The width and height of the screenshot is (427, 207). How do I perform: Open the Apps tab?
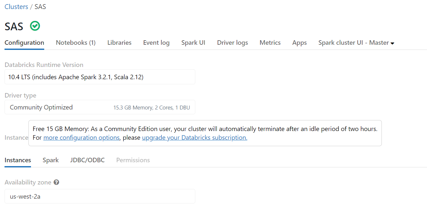pyautogui.click(x=299, y=42)
